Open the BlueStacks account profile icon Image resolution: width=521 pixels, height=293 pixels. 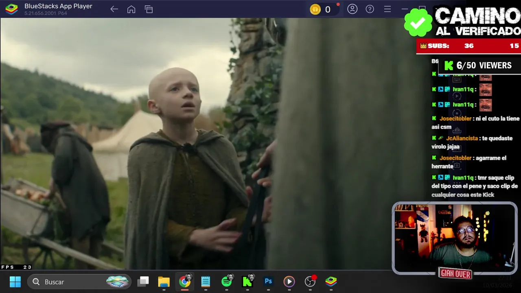352,9
